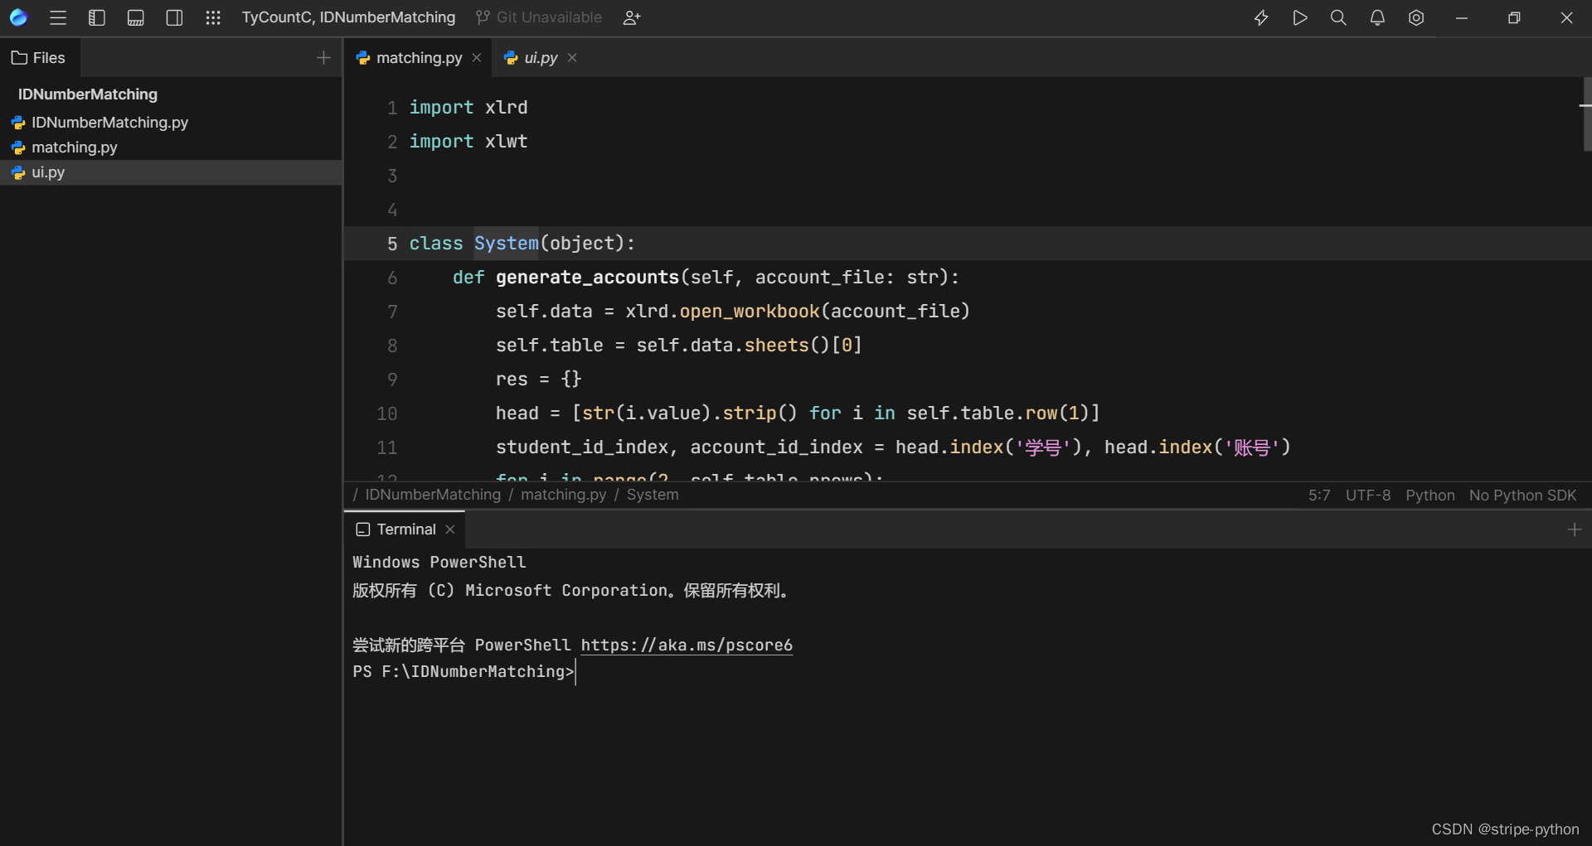Image resolution: width=1592 pixels, height=846 pixels.
Task: Select ui.py in file tree
Action: click(171, 172)
